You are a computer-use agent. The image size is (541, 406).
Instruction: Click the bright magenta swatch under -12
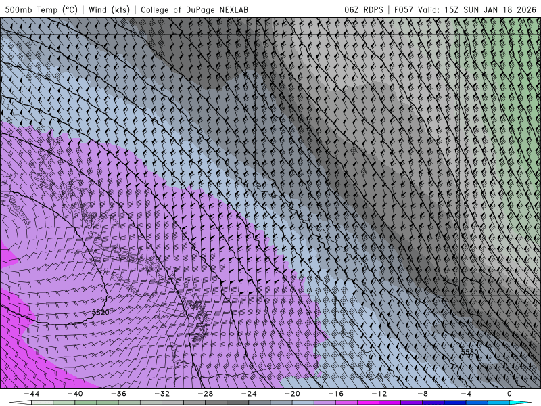pyautogui.click(x=369, y=403)
